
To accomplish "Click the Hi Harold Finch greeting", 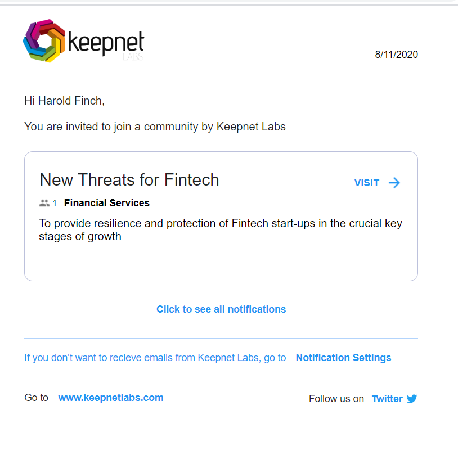I will coord(64,101).
